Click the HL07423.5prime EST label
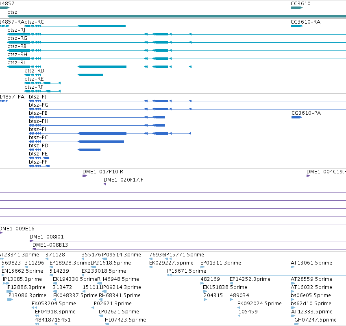Viewport: 346px width, 326px height. pyautogui.click(x=125, y=320)
